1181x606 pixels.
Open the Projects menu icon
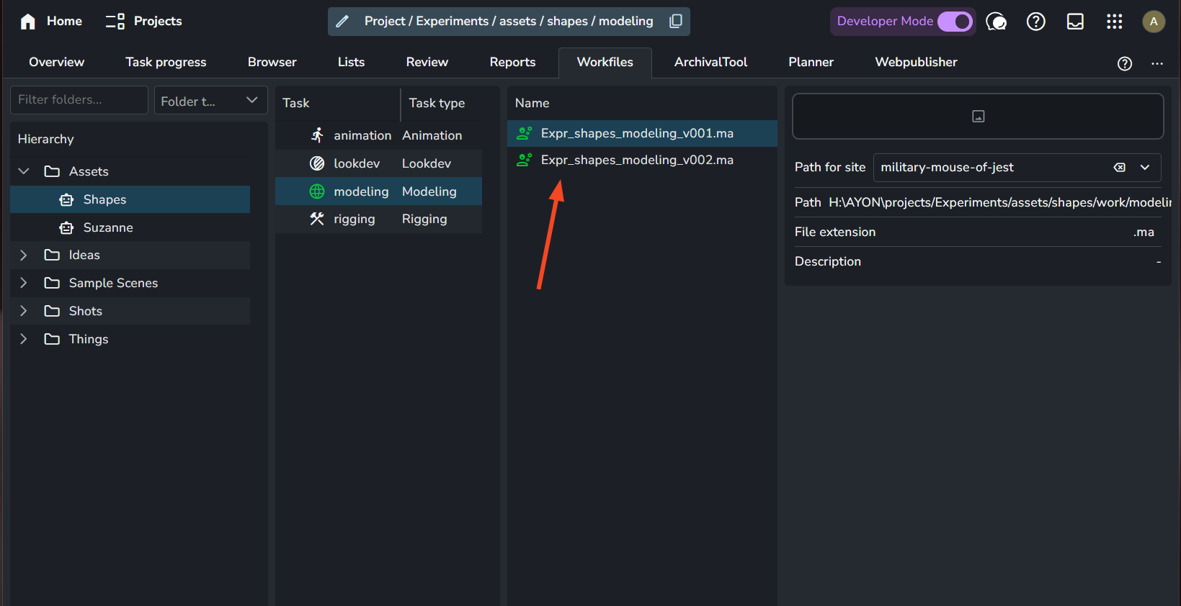115,22
